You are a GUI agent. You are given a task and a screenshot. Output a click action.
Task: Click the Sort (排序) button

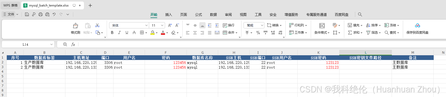click(373, 25)
